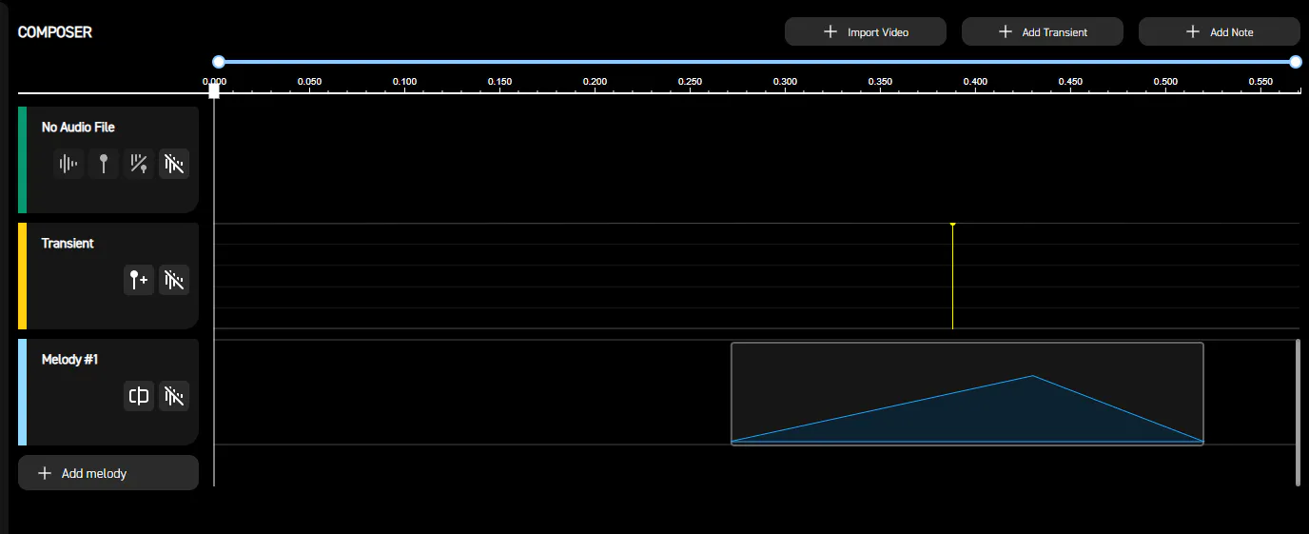1309x534 pixels.
Task: Click the Import Video button
Action: (x=866, y=31)
